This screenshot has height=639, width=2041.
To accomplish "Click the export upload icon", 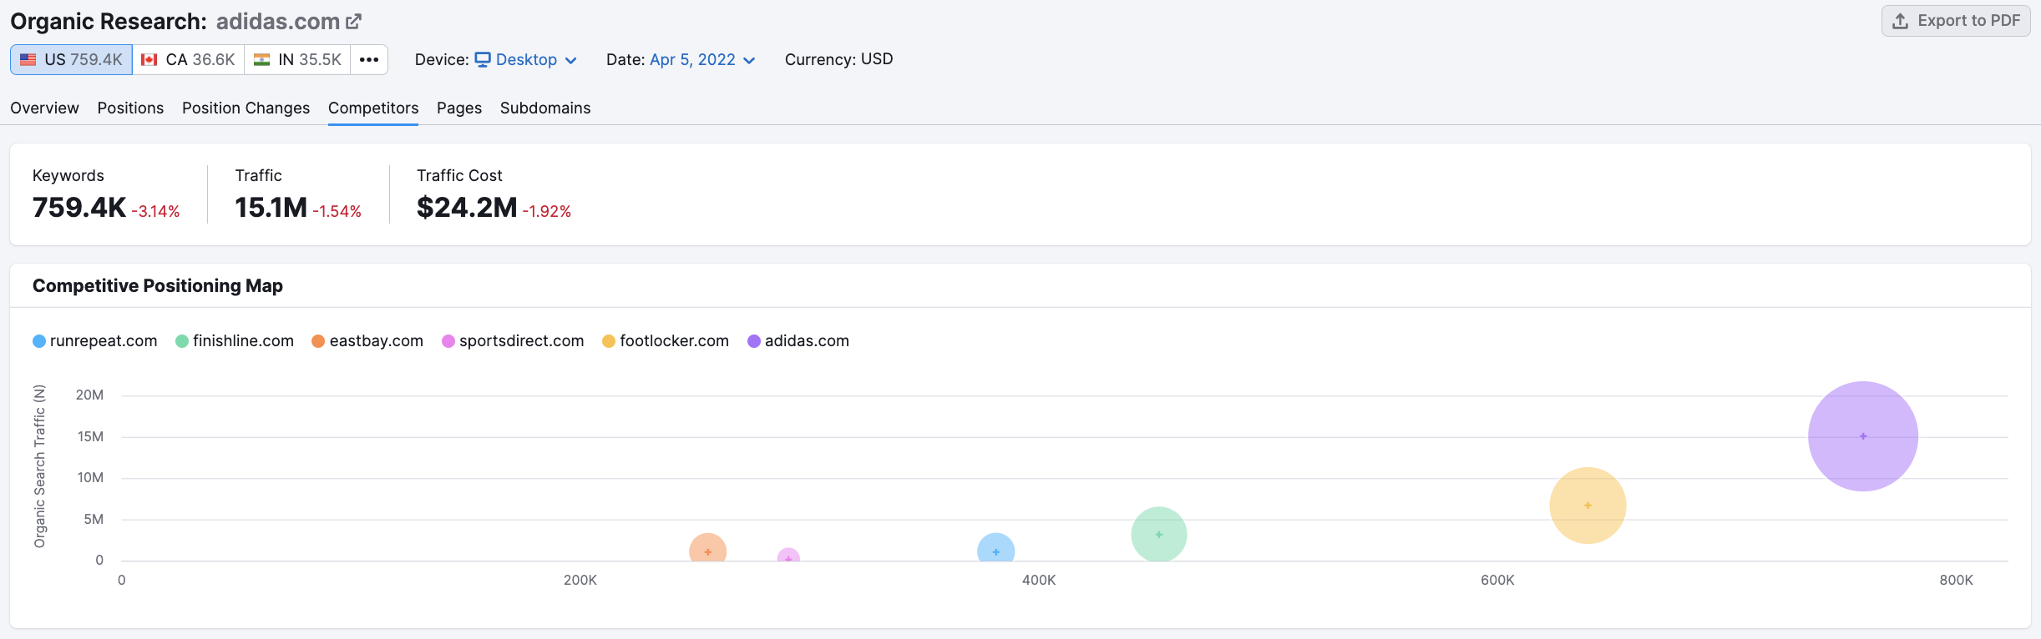I will (x=1900, y=21).
